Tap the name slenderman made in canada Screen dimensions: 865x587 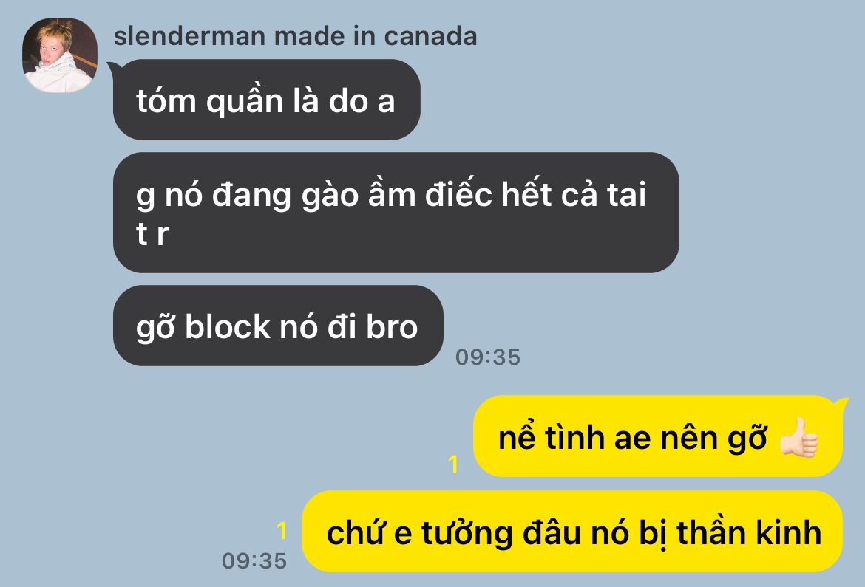[295, 36]
